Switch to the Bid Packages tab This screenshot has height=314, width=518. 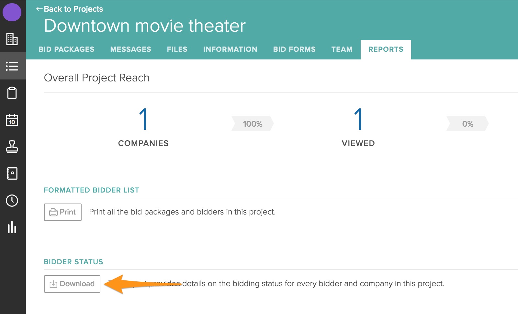tap(66, 49)
